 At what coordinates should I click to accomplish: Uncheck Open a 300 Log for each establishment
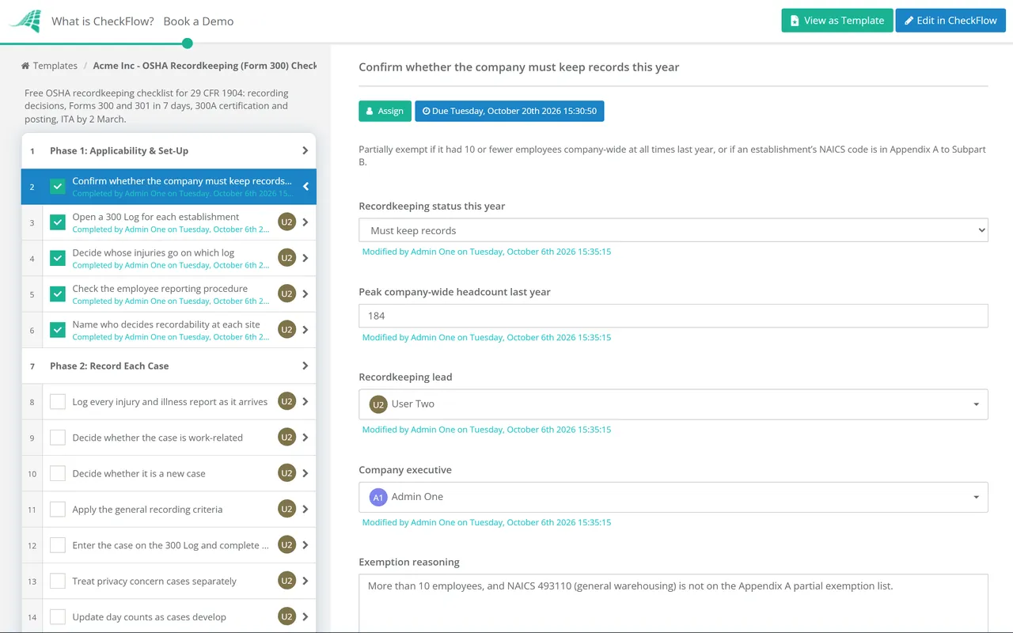[58, 222]
